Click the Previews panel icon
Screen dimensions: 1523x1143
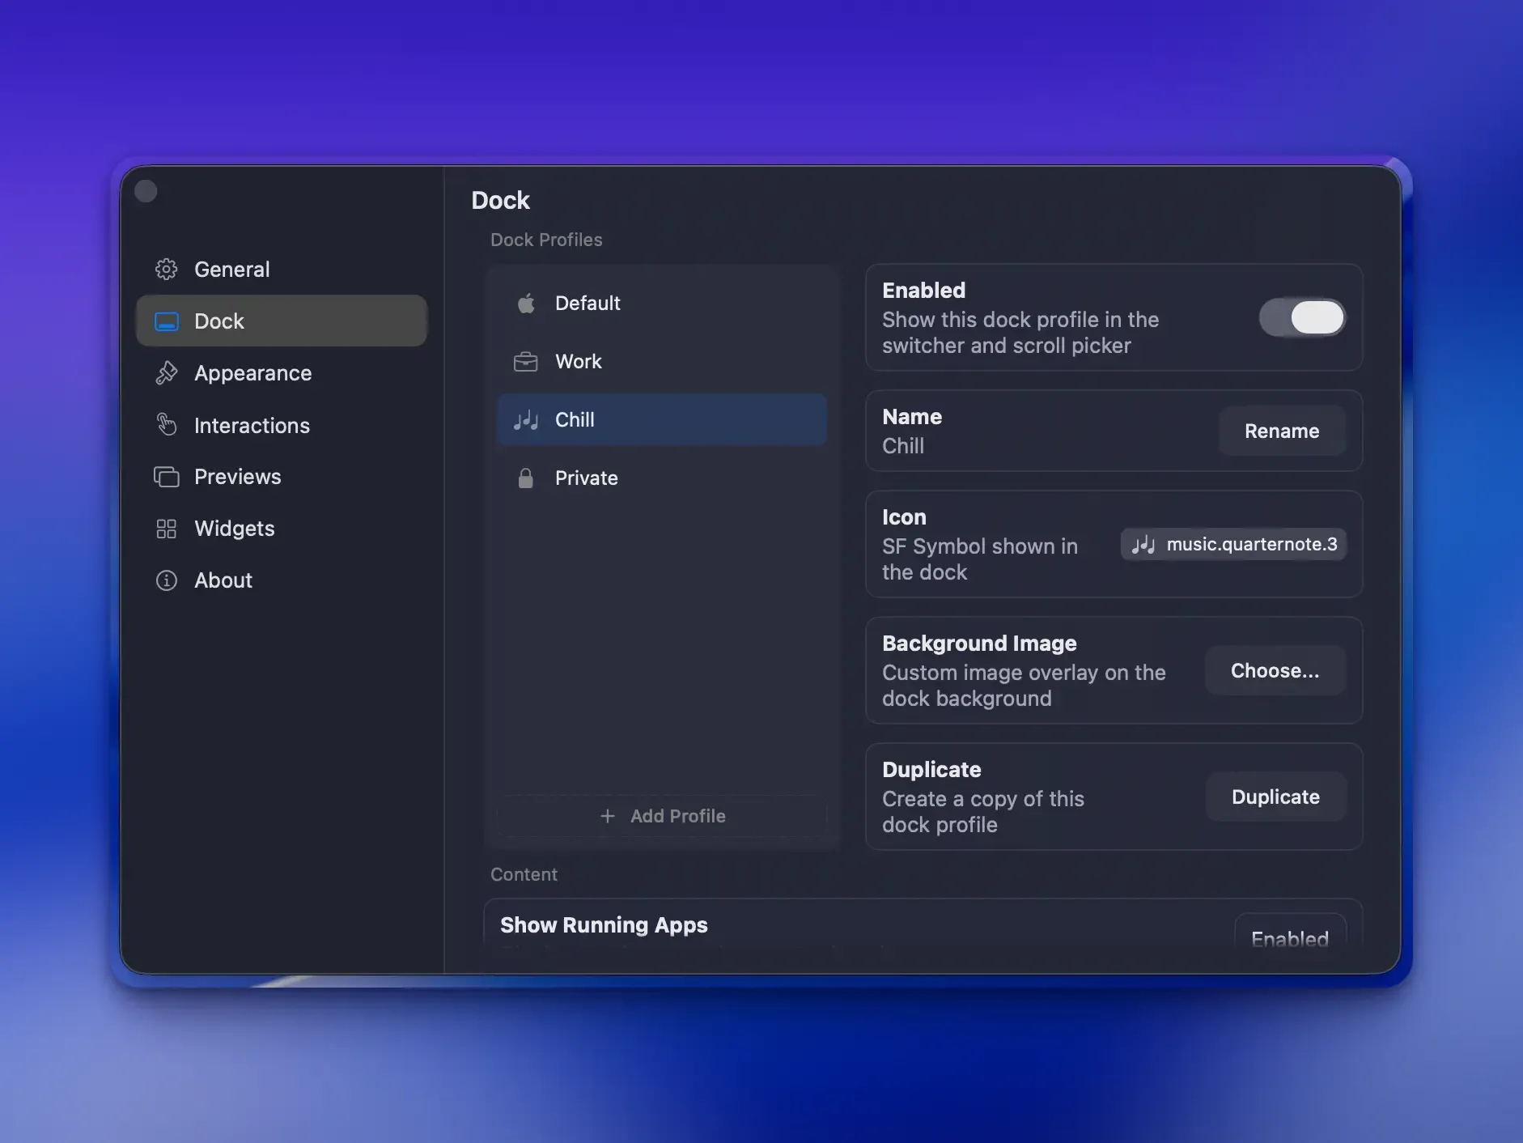166,477
